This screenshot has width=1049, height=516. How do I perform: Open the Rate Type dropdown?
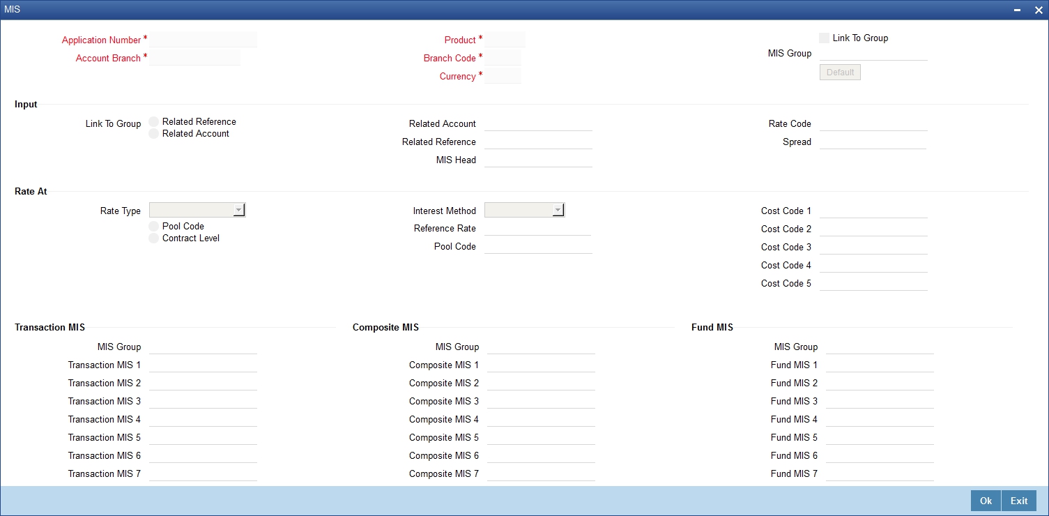(x=197, y=210)
